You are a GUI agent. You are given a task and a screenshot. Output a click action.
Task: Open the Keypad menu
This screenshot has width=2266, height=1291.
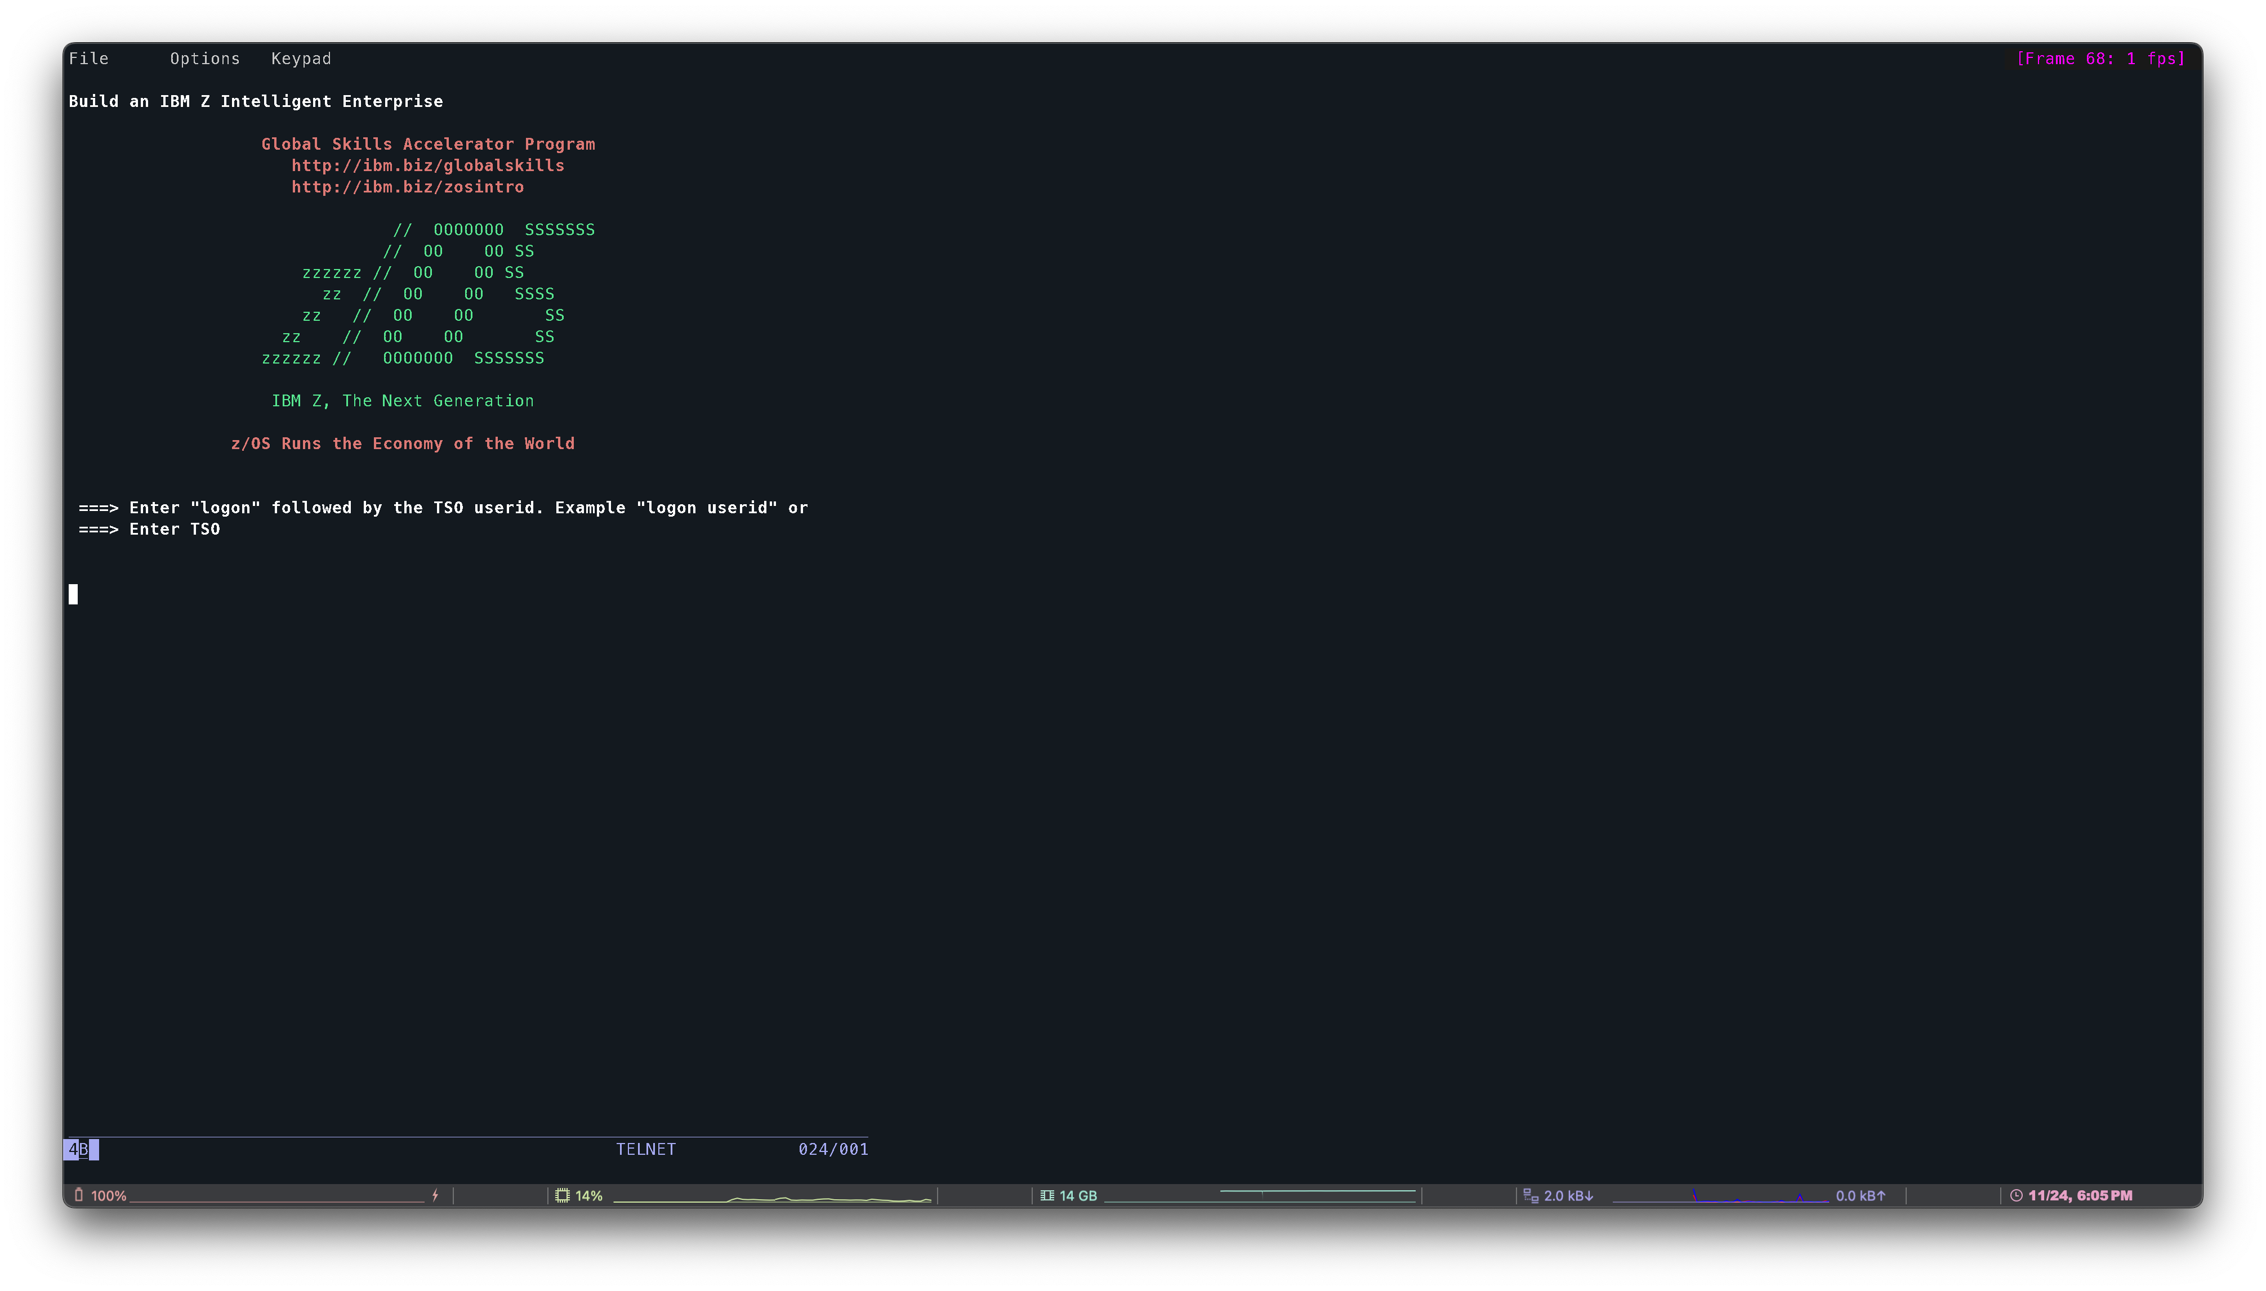[x=301, y=59]
